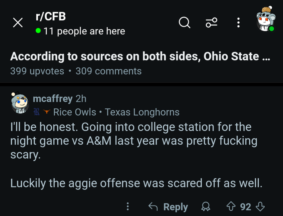Viewport: 283px width, 216px height.
Task: Open comment sort and filter options
Action: click(211, 22)
